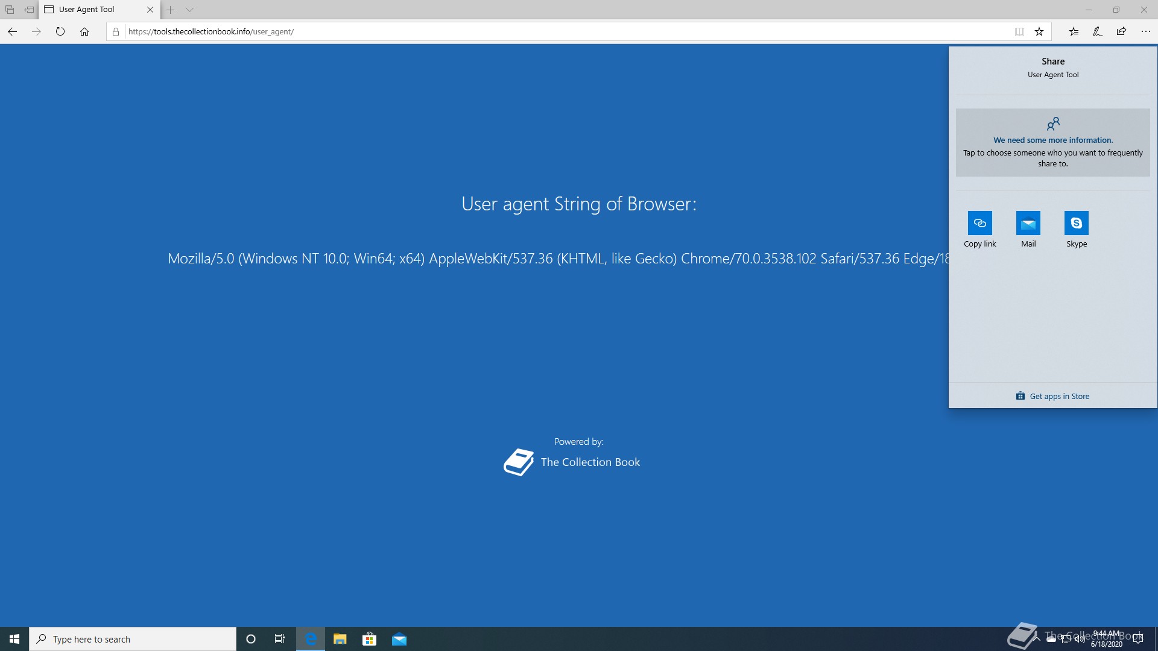Toggle the Reading view icon

(x=1019, y=32)
